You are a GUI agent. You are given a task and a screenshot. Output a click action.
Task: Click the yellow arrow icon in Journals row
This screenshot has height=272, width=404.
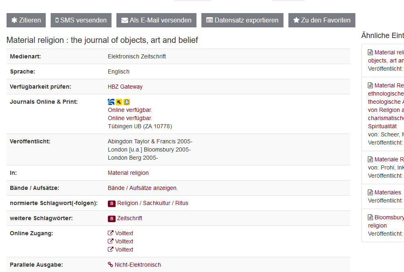[x=119, y=102]
